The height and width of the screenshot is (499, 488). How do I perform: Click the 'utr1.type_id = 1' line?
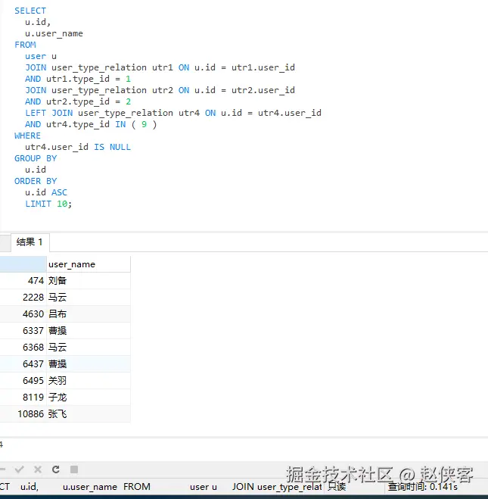pyautogui.click(x=78, y=79)
